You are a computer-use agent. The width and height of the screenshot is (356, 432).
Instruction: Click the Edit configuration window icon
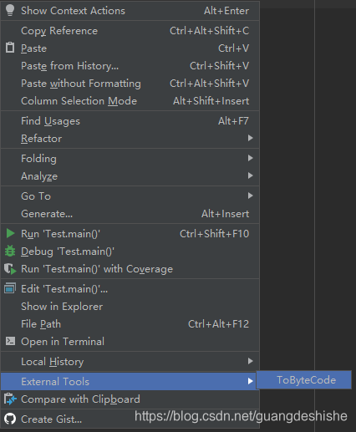click(x=10, y=288)
